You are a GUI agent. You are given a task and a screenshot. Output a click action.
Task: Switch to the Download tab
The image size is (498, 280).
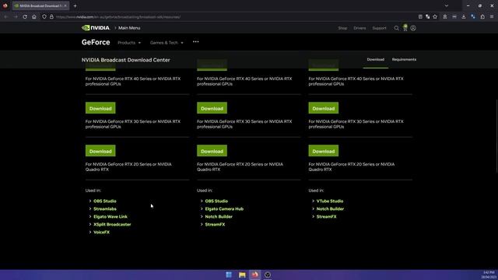[x=375, y=59]
